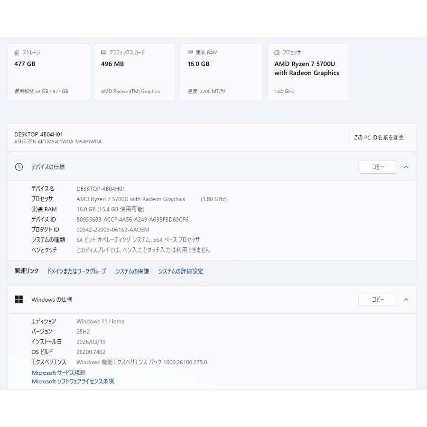Screen dimensions: 427x427
Task: Click the installed RAM icon
Action: click(x=190, y=52)
